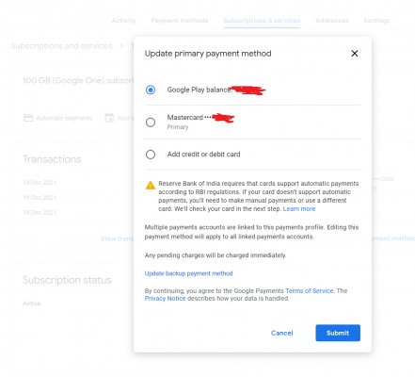This screenshot has height=377, width=415.
Task: Click the Automatic payments card icon
Action: coord(28,118)
